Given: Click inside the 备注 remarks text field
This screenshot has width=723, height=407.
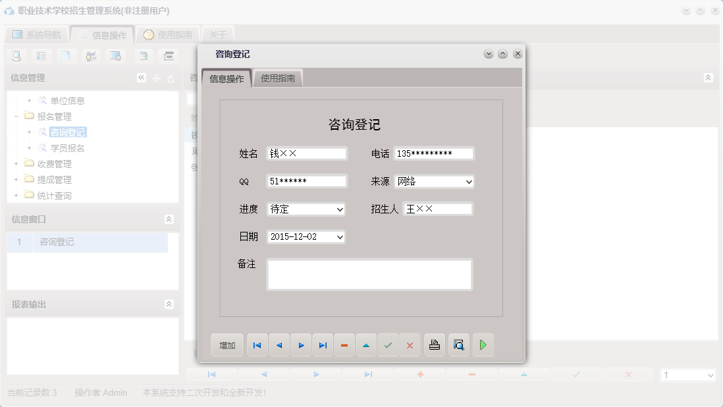Looking at the screenshot, I should pos(369,274).
